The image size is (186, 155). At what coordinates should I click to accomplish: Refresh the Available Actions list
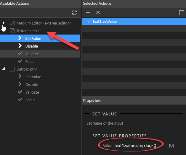(x=75, y=12)
